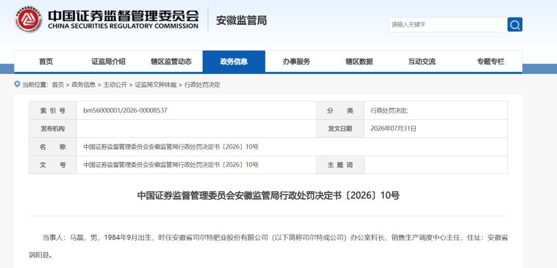Click the 名称 label cell
The height and width of the screenshot is (268, 557).
tap(53, 147)
